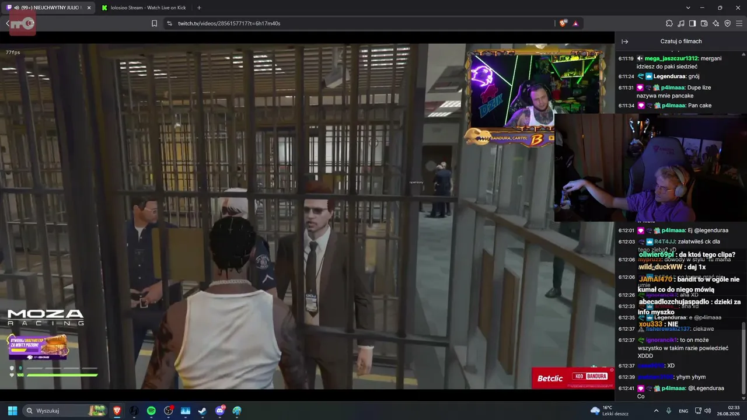Viewport: 747px width, 420px height.
Task: Click the '@Legenduraa' mention at 6:12:41
Action: pyautogui.click(x=706, y=388)
